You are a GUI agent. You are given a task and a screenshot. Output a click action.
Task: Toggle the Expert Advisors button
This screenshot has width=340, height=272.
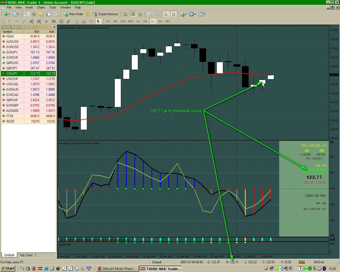pyautogui.click(x=105, y=14)
